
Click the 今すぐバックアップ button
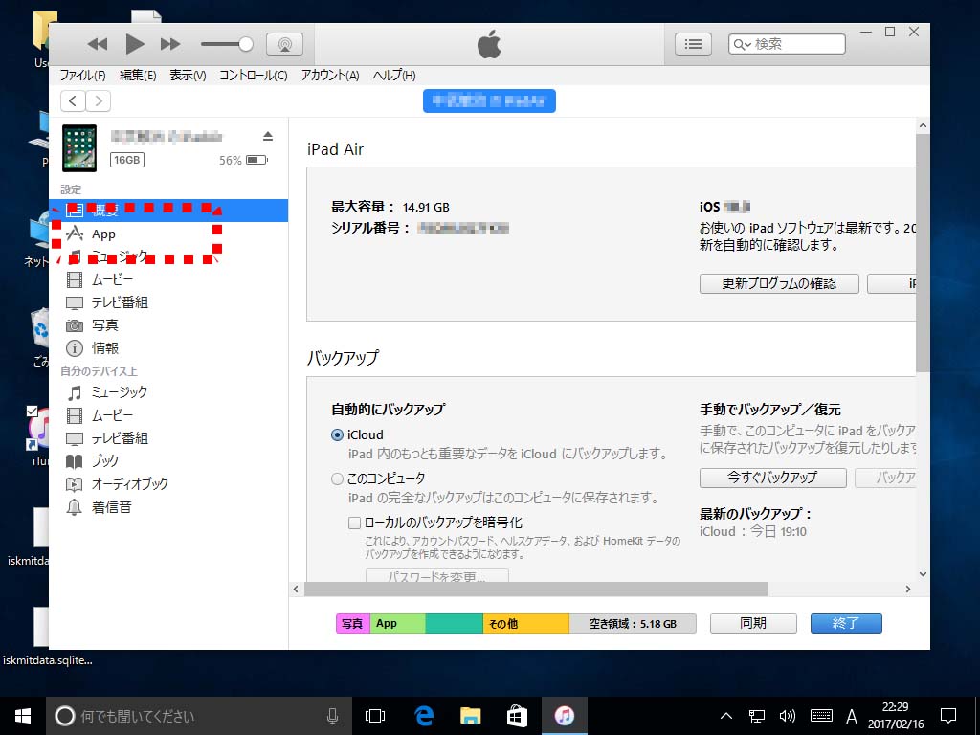tap(772, 477)
